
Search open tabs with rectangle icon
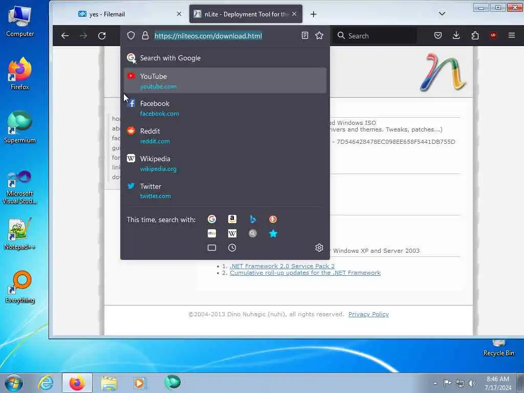point(212,248)
